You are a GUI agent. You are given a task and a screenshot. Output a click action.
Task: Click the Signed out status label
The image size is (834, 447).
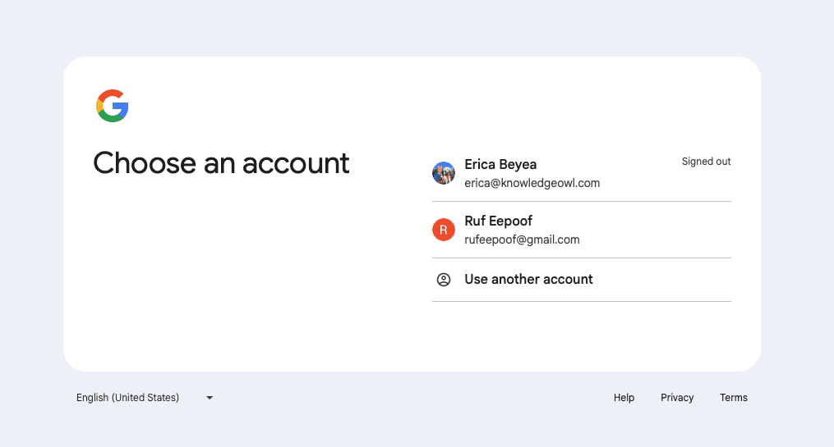click(706, 162)
